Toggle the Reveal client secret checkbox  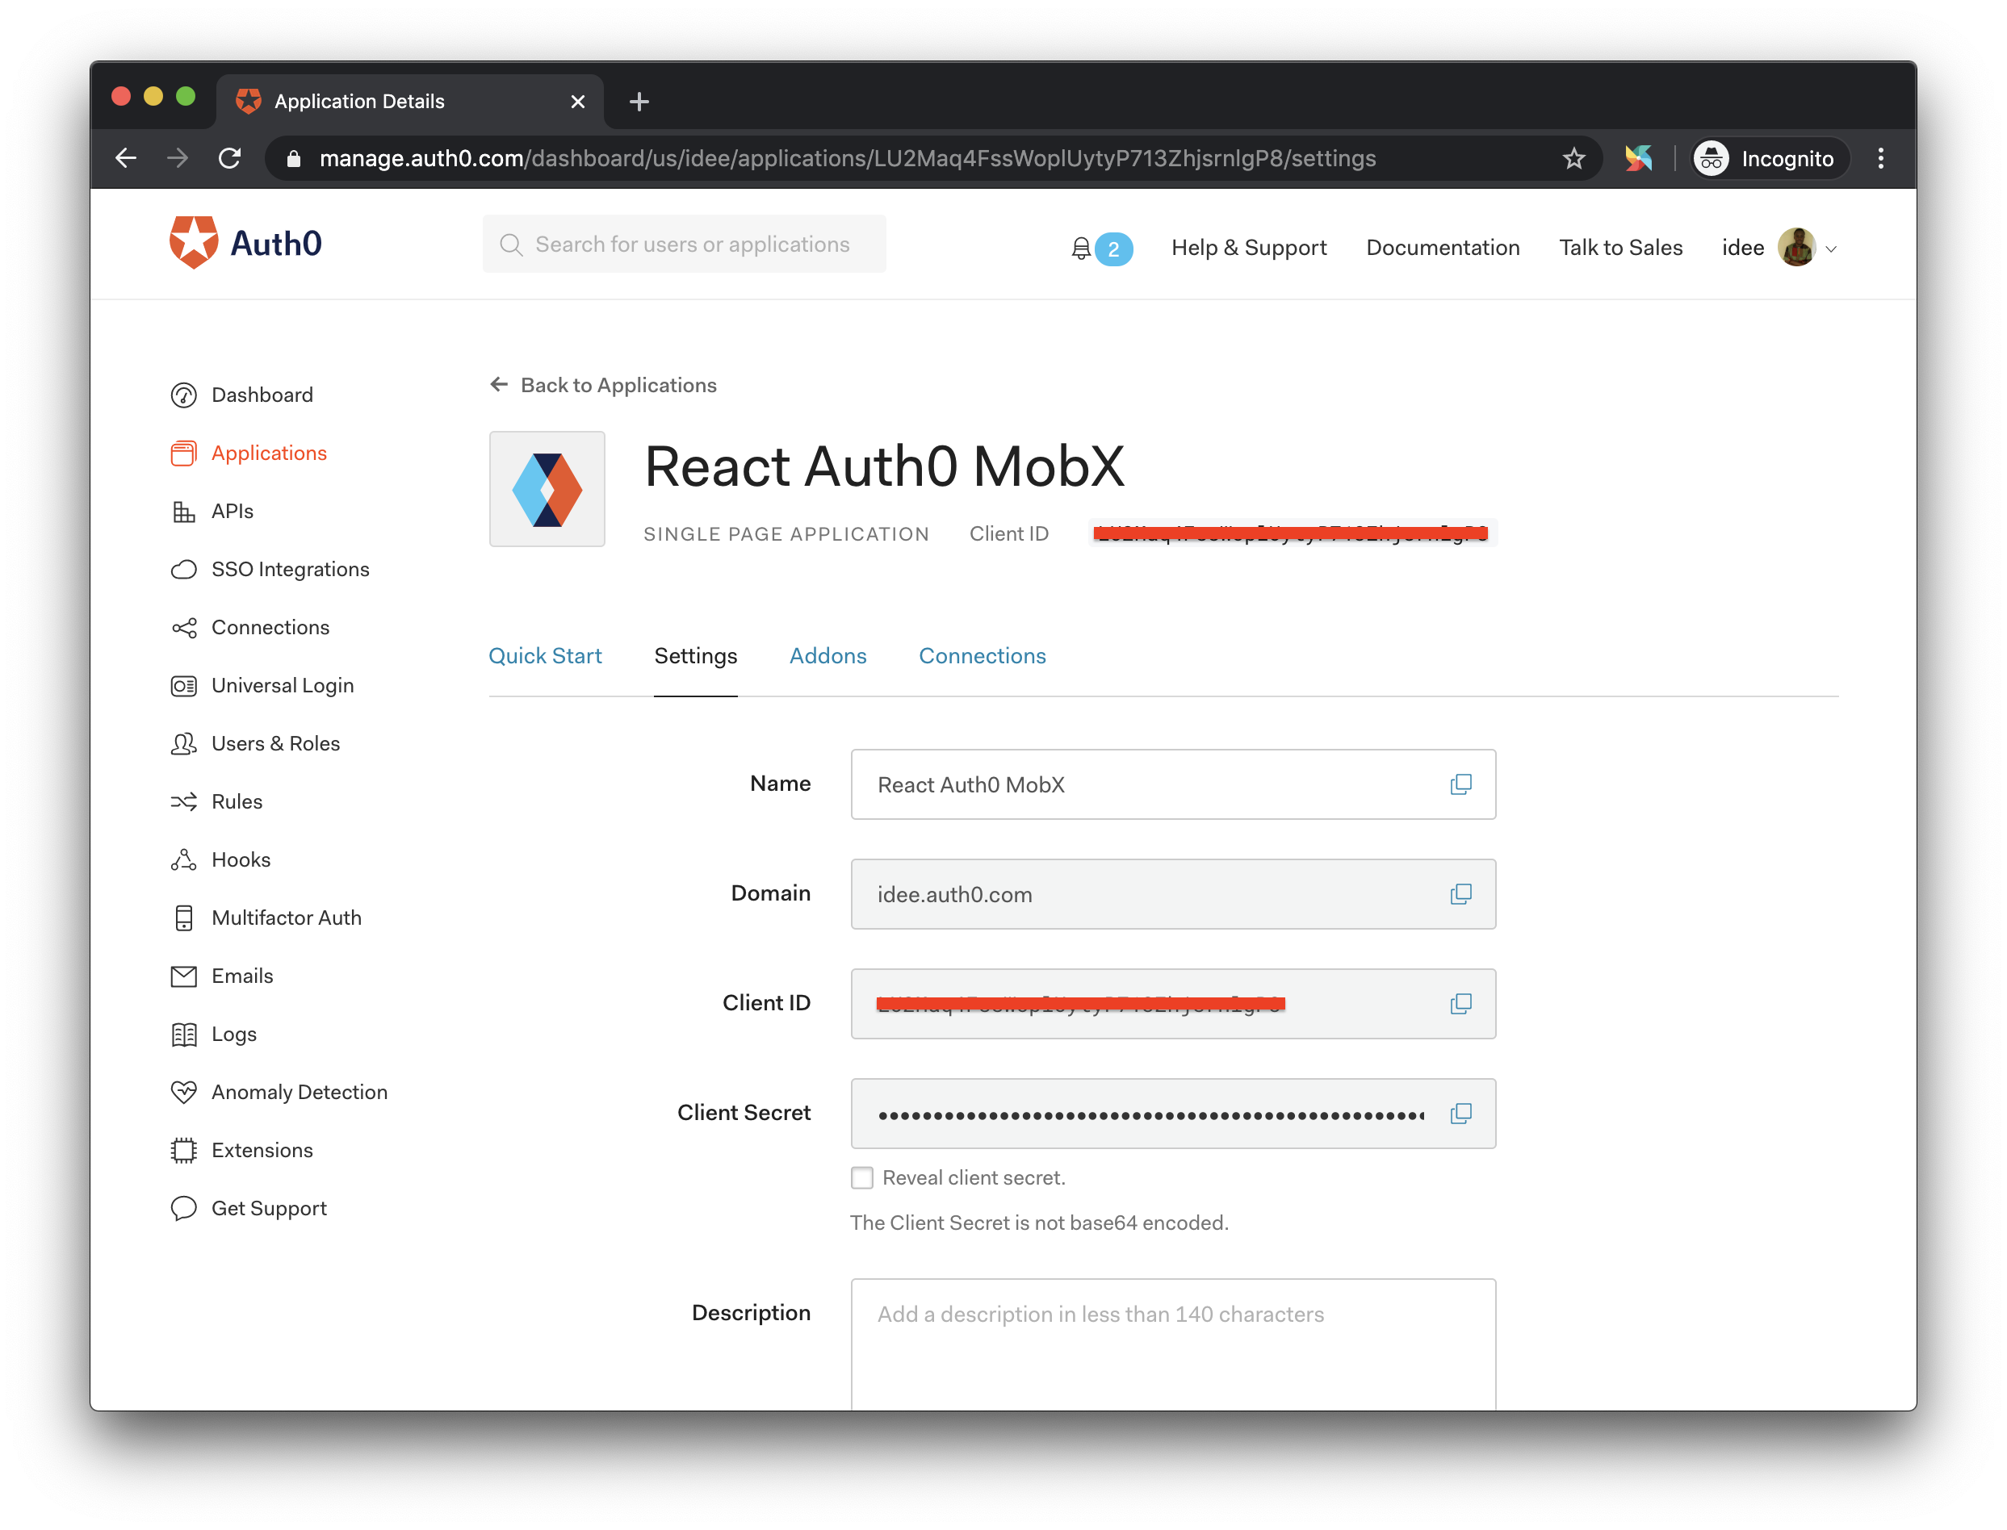(x=862, y=1178)
